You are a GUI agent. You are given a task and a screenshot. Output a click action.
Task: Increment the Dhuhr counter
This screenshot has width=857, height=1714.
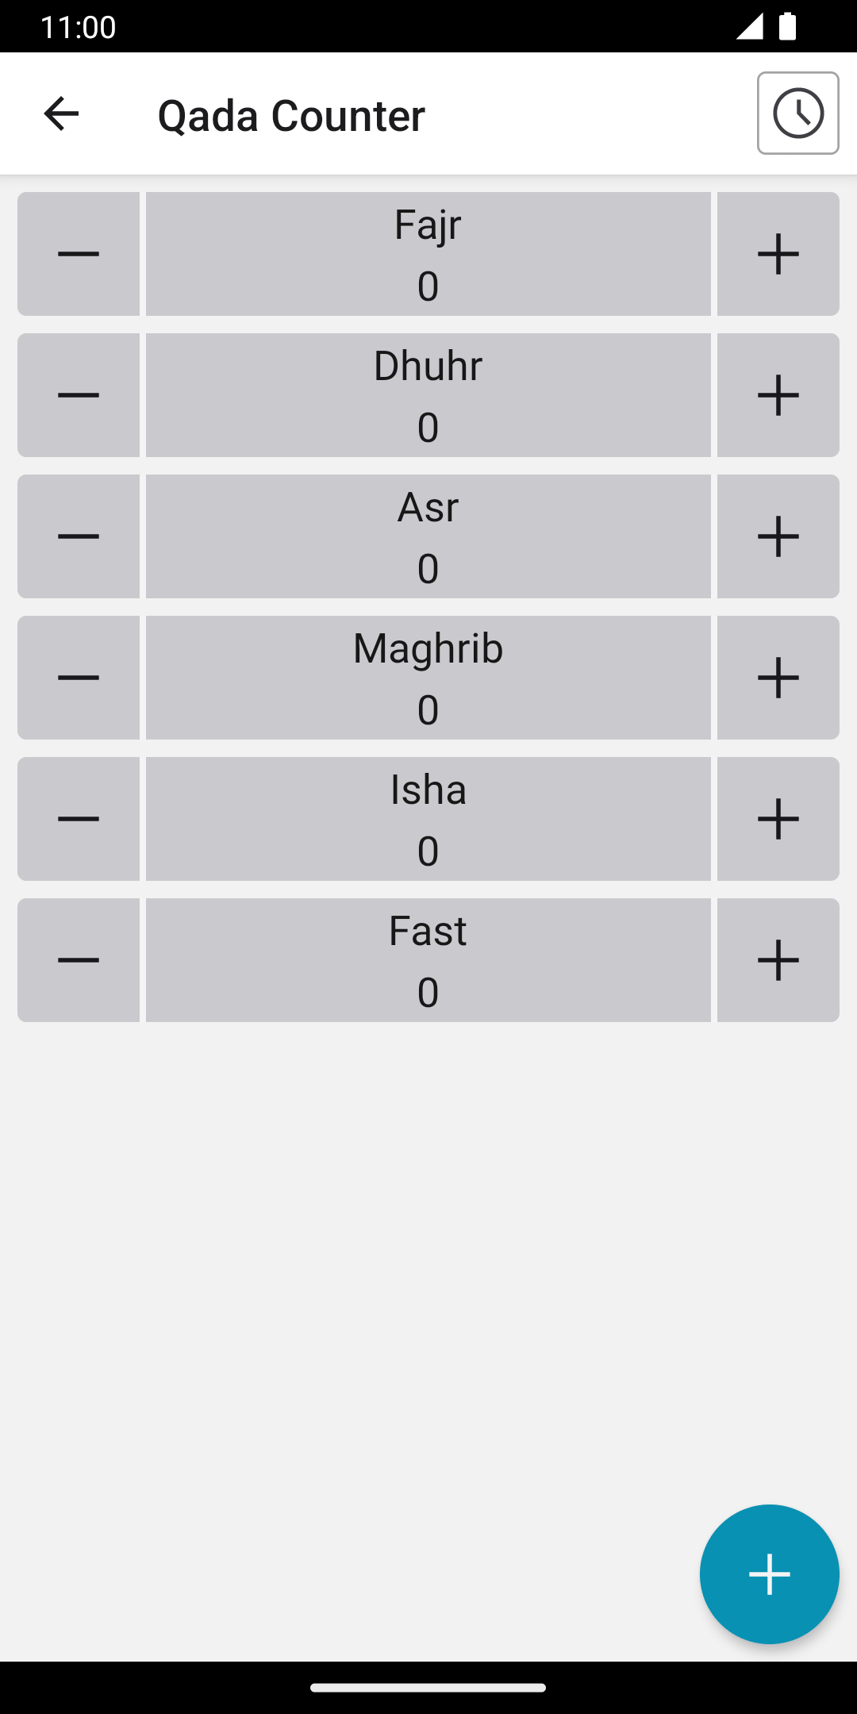(778, 395)
